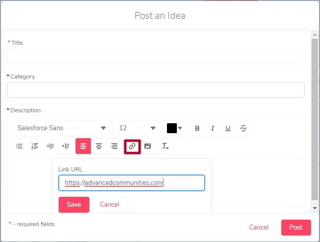Viewport: 320px width, 242px height.
Task: Insert an image into description
Action: (x=148, y=146)
